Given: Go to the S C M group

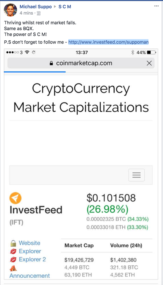Looking at the screenshot, I should [x=65, y=7].
